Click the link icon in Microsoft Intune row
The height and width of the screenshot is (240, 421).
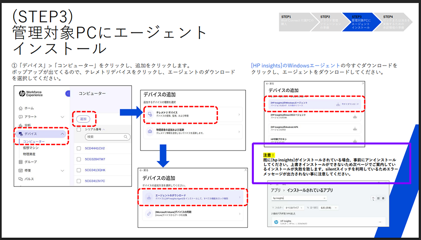[x=149, y=214]
